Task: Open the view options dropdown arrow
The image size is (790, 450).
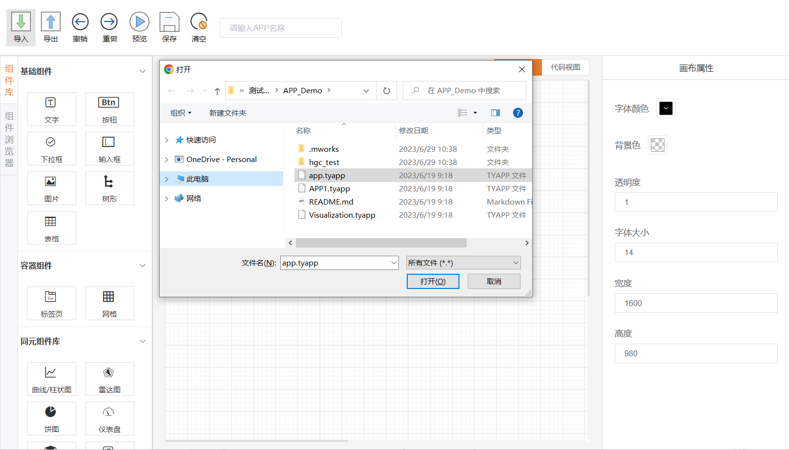Action: pyautogui.click(x=475, y=113)
